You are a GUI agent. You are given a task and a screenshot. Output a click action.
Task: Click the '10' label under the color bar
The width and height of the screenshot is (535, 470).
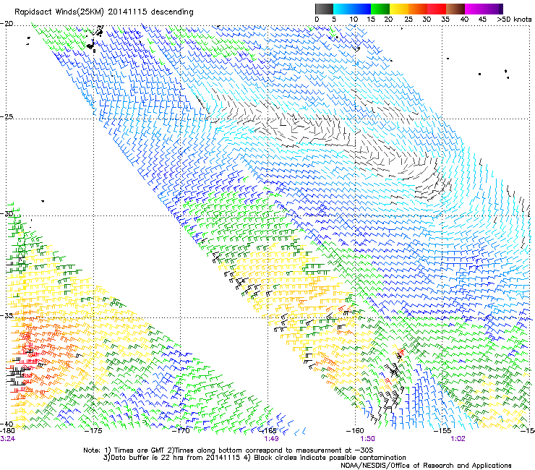click(354, 20)
